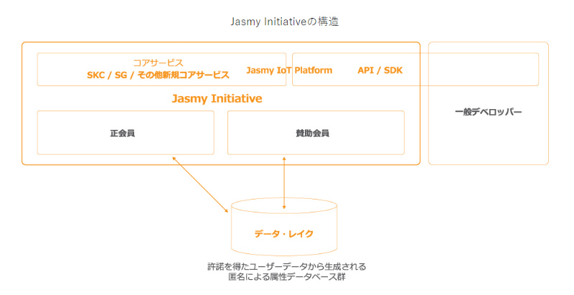Click the 'API / SDK' label
574x295 pixels.
coord(380,70)
